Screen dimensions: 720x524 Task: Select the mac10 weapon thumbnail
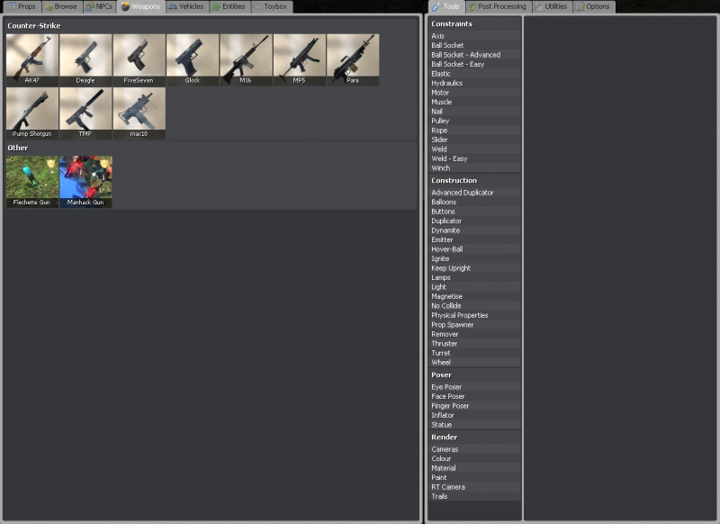[139, 112]
